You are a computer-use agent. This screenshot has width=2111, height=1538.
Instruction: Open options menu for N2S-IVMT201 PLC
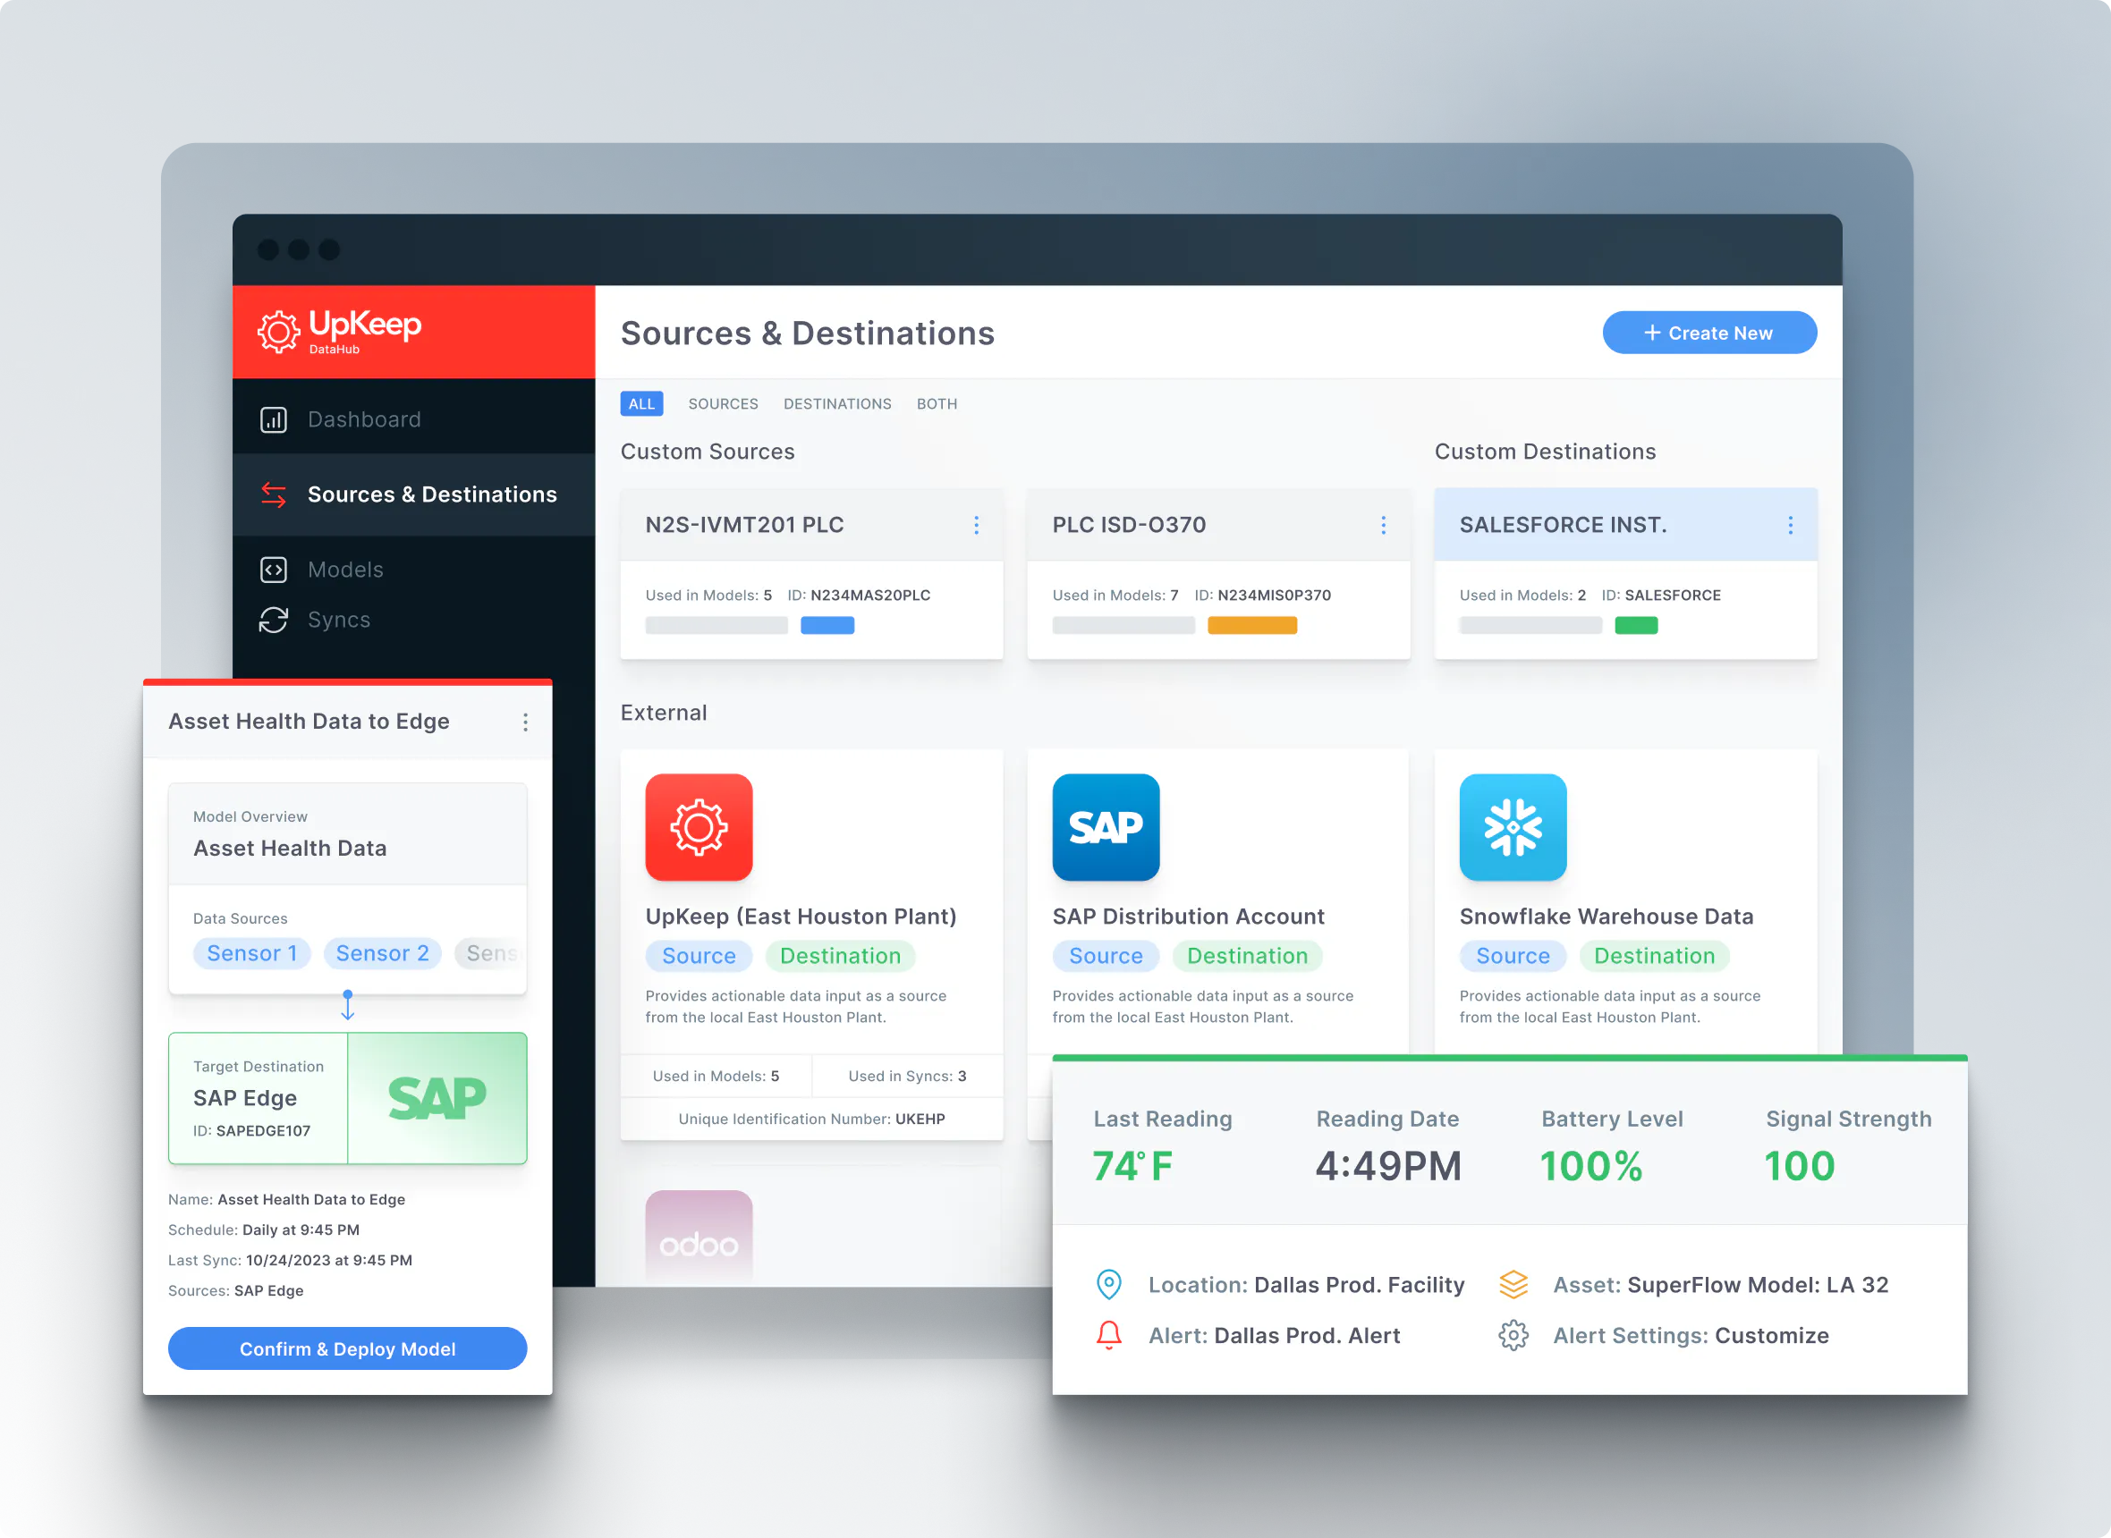pyautogui.click(x=976, y=525)
